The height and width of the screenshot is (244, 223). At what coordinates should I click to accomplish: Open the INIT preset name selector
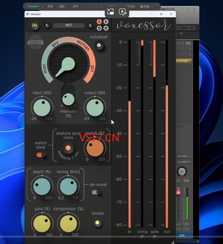pos(69,25)
